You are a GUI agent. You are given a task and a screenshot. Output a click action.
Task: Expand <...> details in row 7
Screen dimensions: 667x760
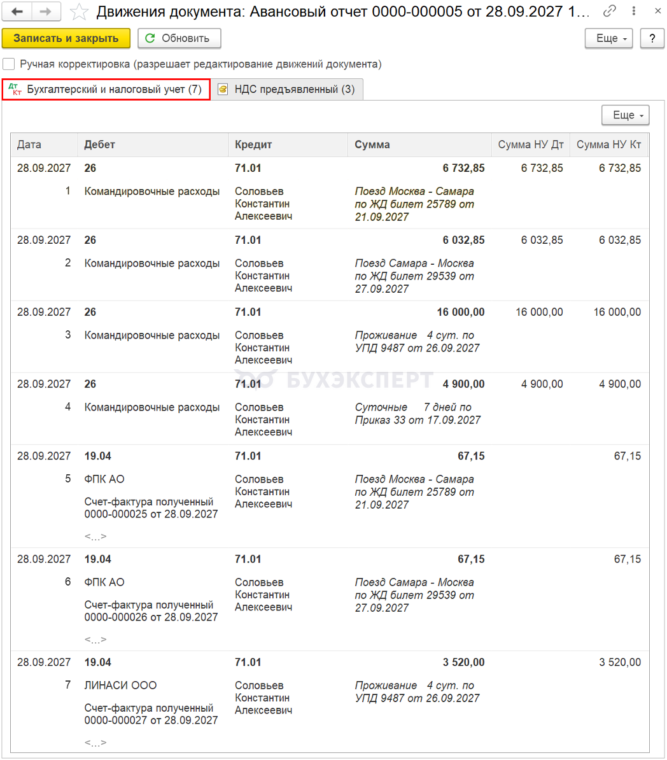[95, 742]
